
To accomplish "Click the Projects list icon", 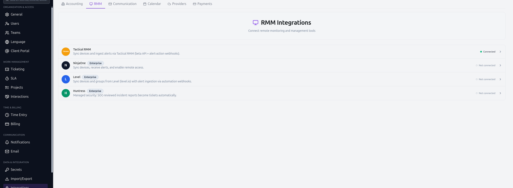I will click(x=7, y=88).
